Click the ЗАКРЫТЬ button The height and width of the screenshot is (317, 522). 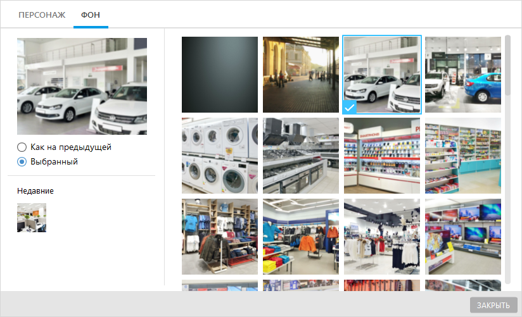(493, 305)
